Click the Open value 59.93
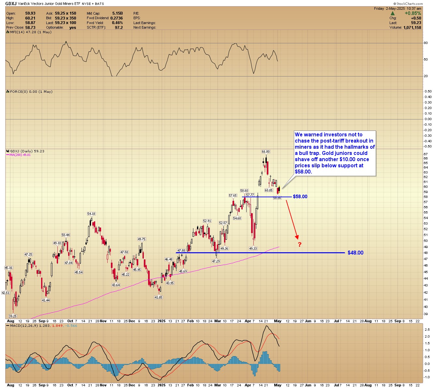This screenshot has height=388, width=437. click(30, 13)
